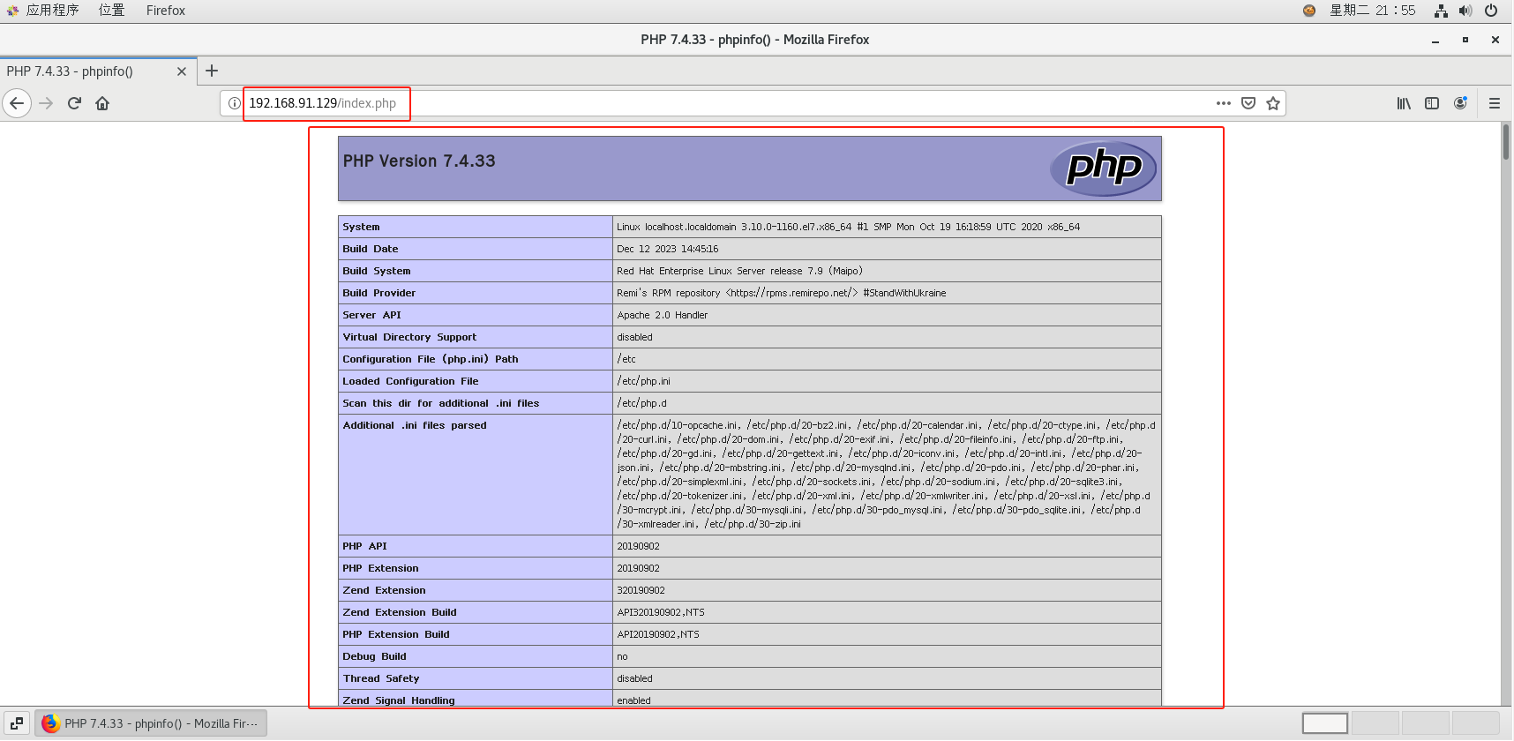Screen dimensions: 1514x741
Task: Click the '/etc/php.d' value
Action: tap(642, 403)
